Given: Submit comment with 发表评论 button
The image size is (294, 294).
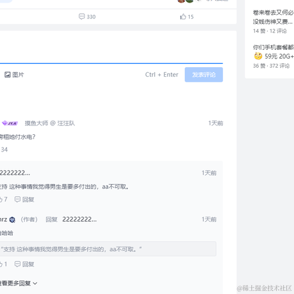Looking at the screenshot, I should (x=204, y=75).
